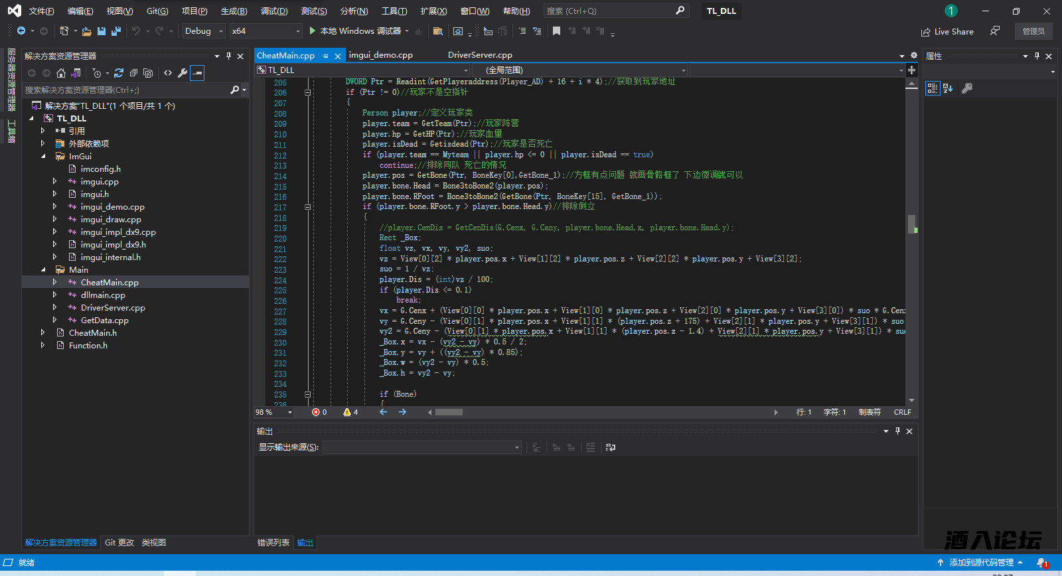Toggle word wrap in Output panel
1062x576 pixels.
pyautogui.click(x=611, y=448)
